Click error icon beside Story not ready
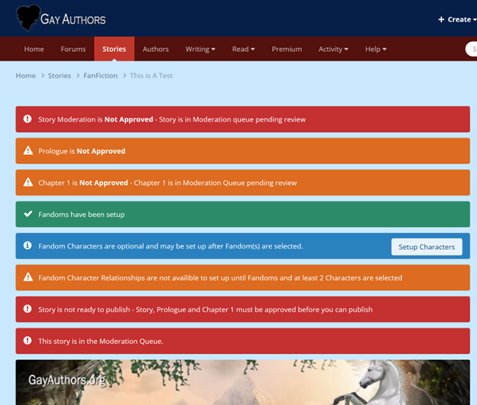477x405 pixels. (28, 309)
